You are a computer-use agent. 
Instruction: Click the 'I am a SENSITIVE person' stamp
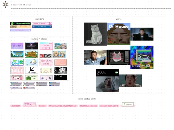pos(17,46)
